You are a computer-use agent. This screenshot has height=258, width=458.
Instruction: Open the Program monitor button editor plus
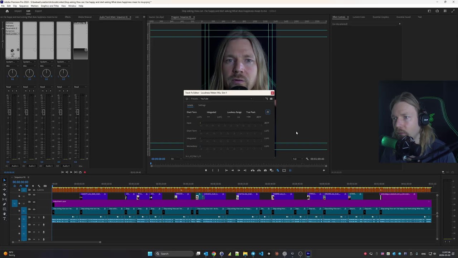(324, 171)
